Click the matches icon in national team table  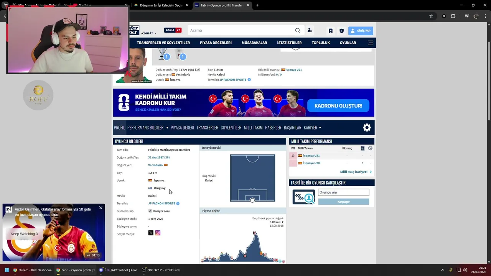362,148
